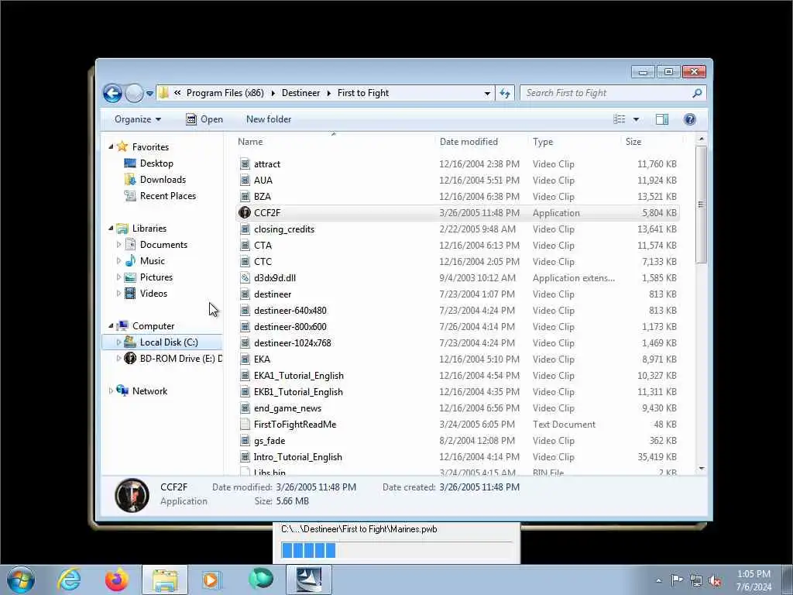Select the attract video clip icon
793x595 pixels.
point(245,164)
